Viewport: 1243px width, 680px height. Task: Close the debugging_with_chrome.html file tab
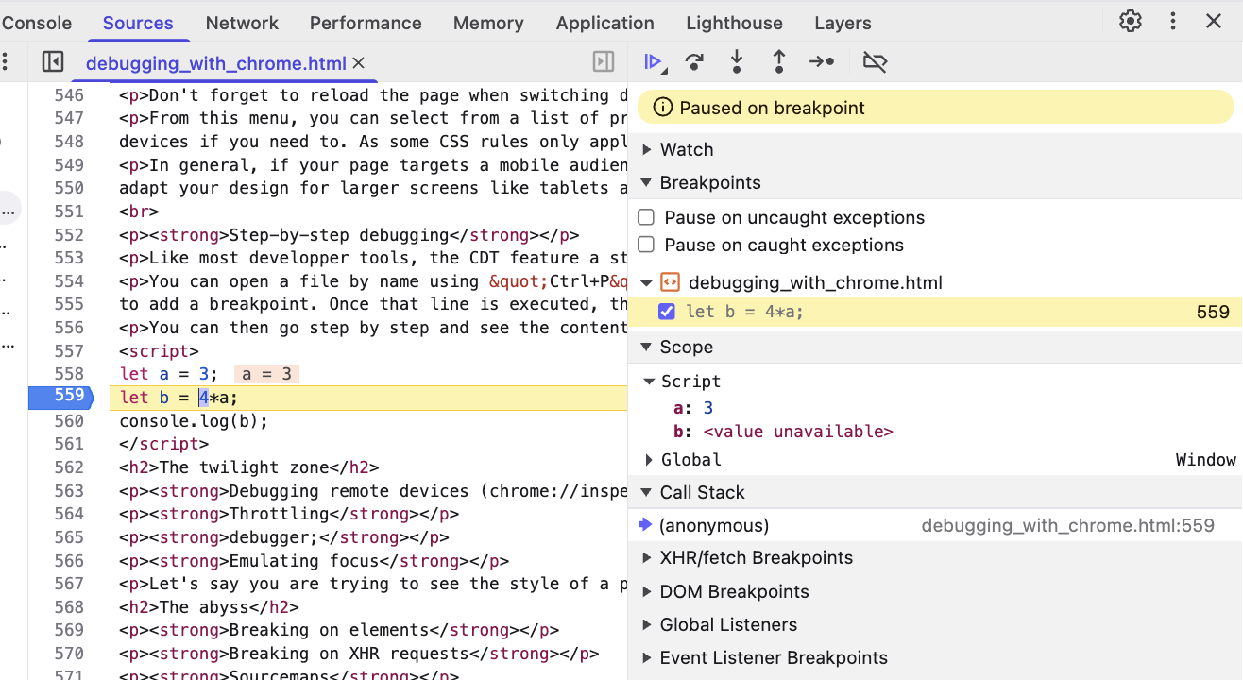[358, 63]
